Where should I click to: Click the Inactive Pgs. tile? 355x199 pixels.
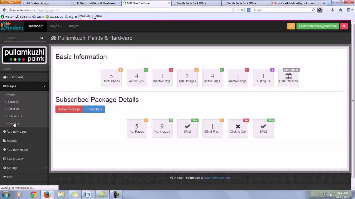[162, 78]
